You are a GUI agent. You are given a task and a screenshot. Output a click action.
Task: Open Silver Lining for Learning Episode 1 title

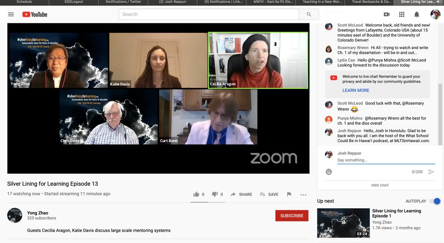pyautogui.click(x=396, y=213)
